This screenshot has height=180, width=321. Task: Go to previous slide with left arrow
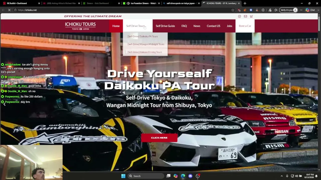4,104
